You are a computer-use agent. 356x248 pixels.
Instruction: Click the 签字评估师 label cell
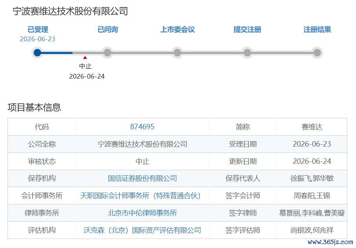pos(243,230)
